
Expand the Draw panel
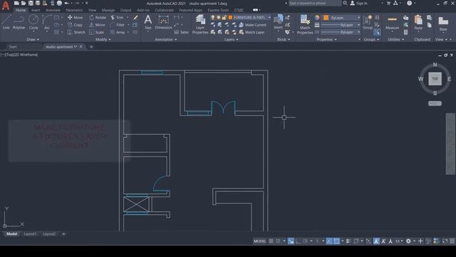pyautogui.click(x=33, y=39)
